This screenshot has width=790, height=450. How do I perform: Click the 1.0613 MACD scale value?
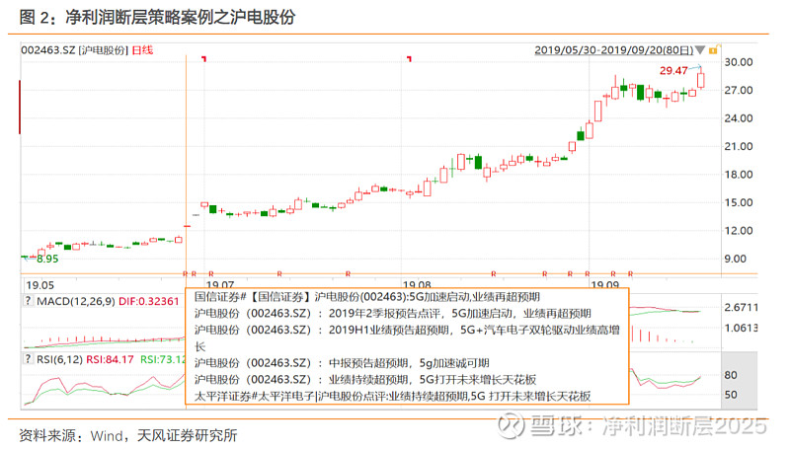(742, 329)
